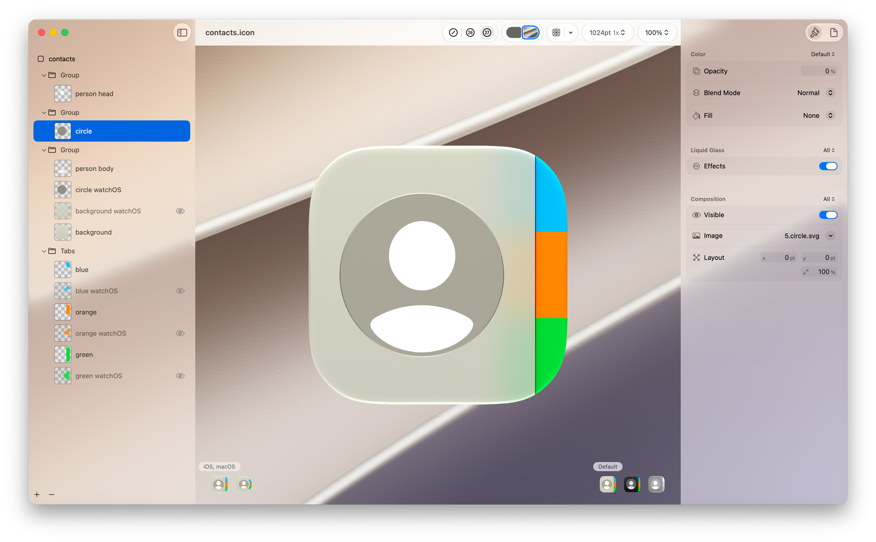Remove selected layer with minus button

click(x=51, y=495)
